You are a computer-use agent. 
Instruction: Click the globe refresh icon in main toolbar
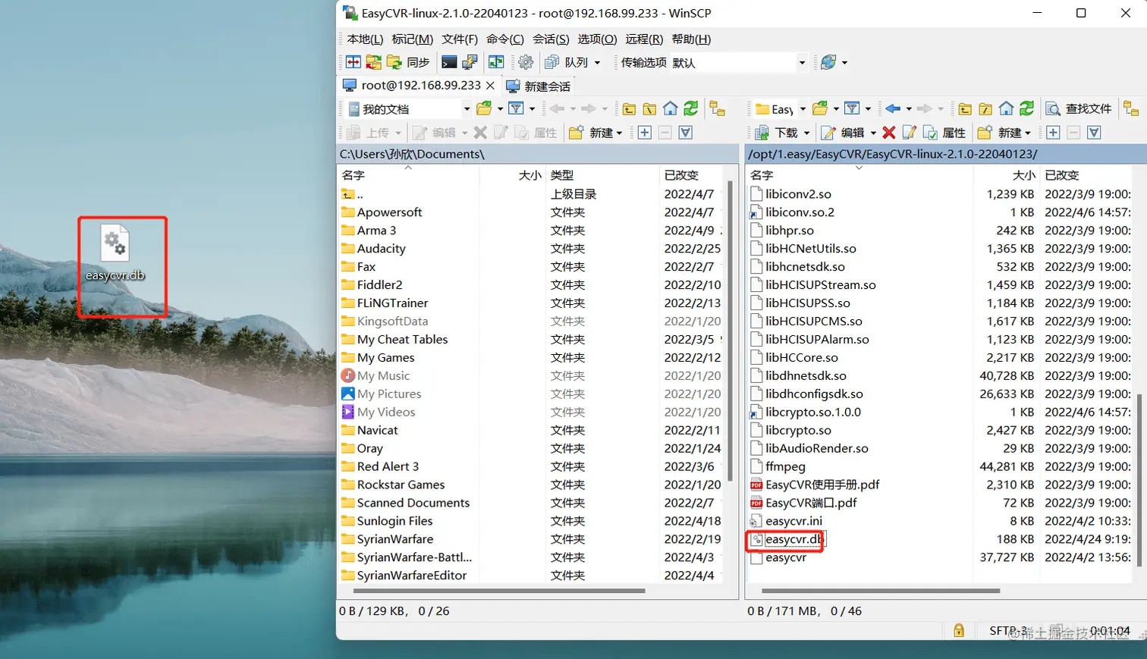click(828, 62)
